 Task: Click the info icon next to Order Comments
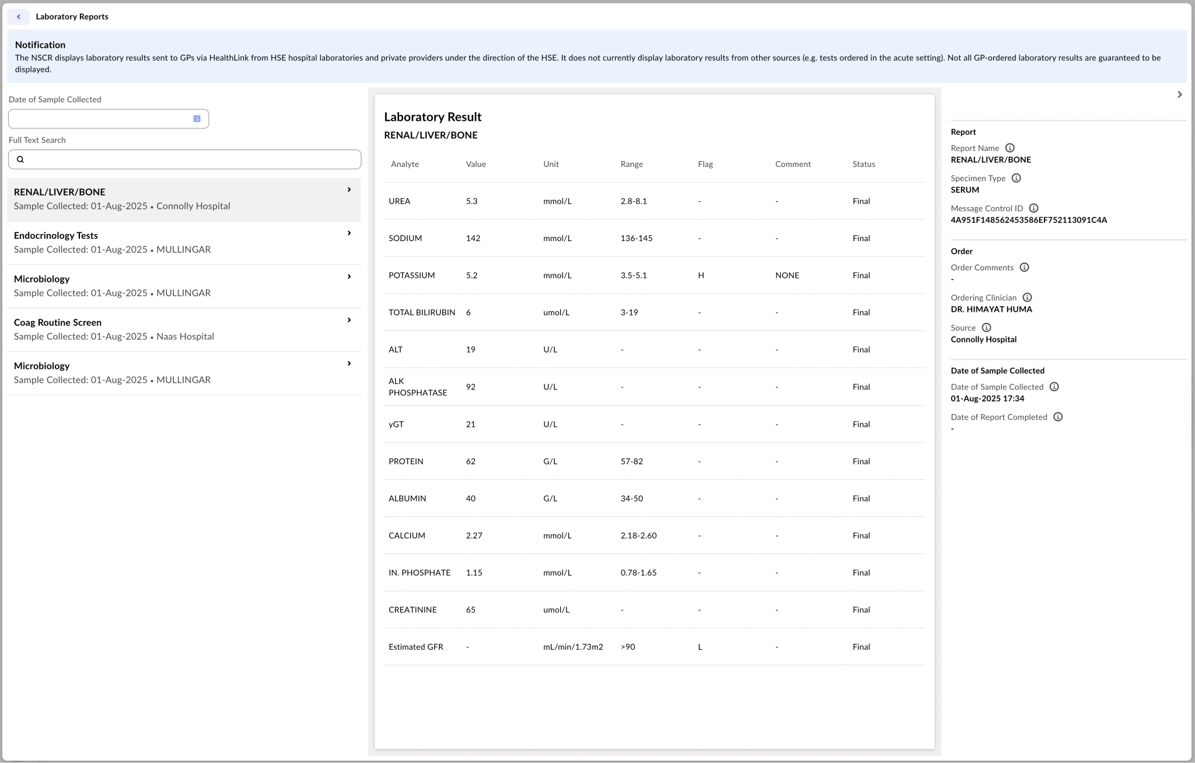(x=1025, y=267)
